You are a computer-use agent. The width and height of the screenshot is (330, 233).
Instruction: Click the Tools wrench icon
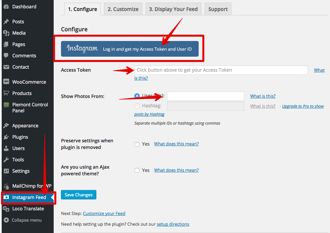(6, 160)
